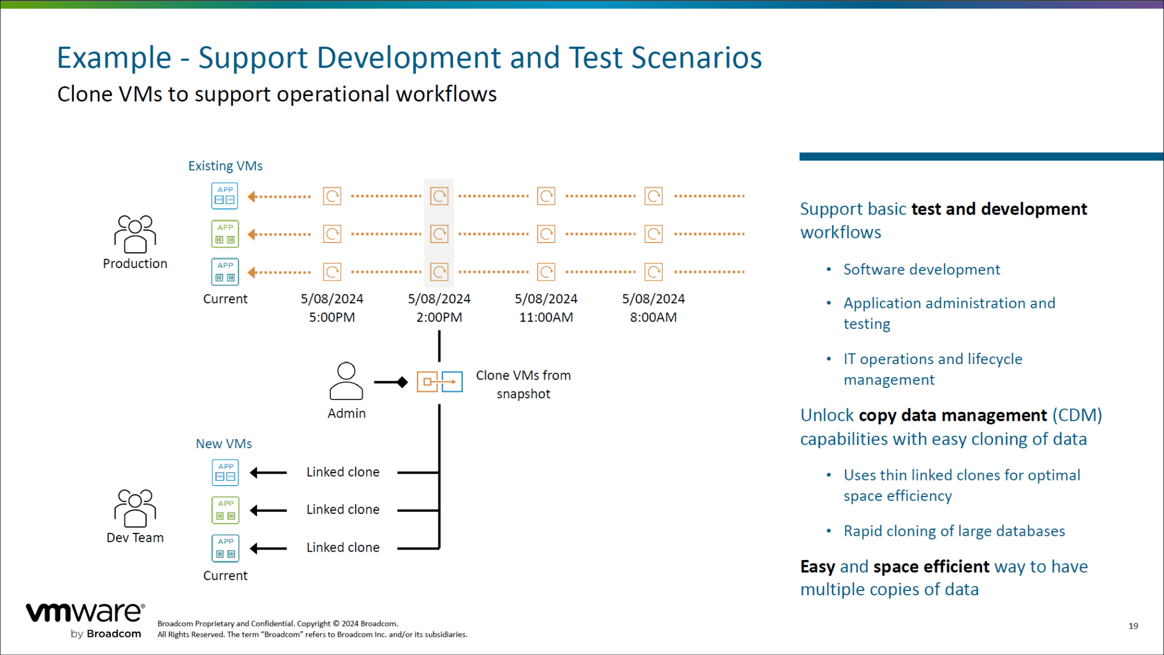This screenshot has height=655, width=1164.
Task: Click the vmware by Broadcom logo
Action: (84, 617)
